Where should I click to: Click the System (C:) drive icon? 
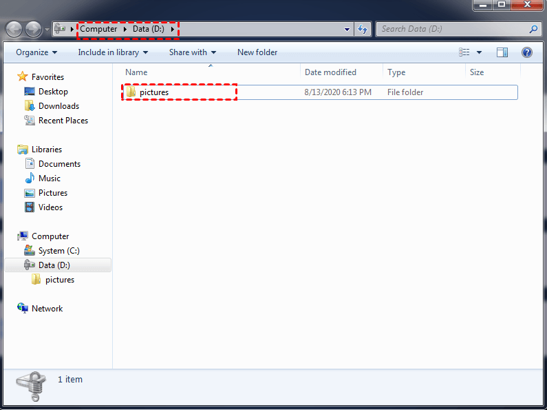(x=30, y=250)
